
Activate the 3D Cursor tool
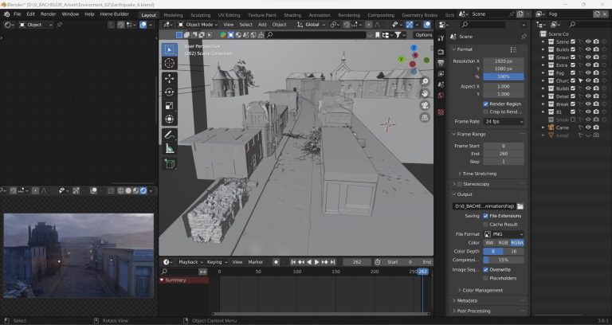pos(169,62)
